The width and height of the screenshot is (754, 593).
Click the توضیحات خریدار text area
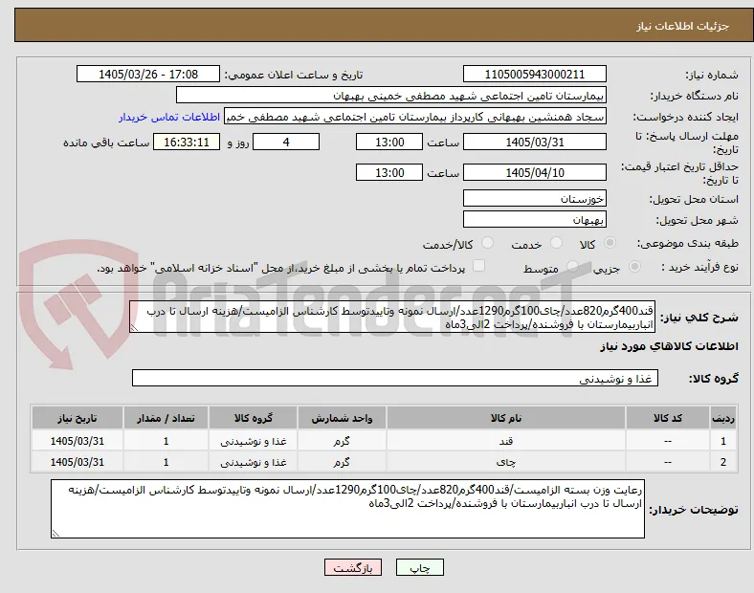[347, 509]
